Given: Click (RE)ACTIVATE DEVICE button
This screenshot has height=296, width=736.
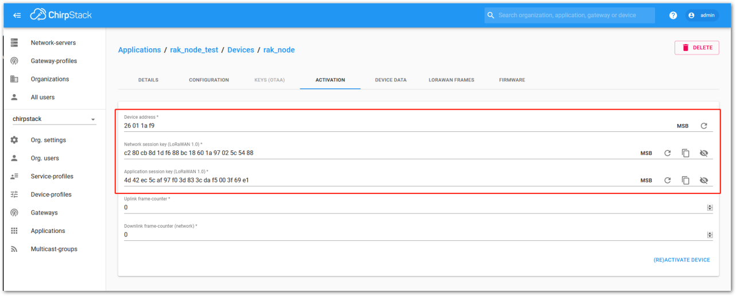Looking at the screenshot, I should point(681,260).
